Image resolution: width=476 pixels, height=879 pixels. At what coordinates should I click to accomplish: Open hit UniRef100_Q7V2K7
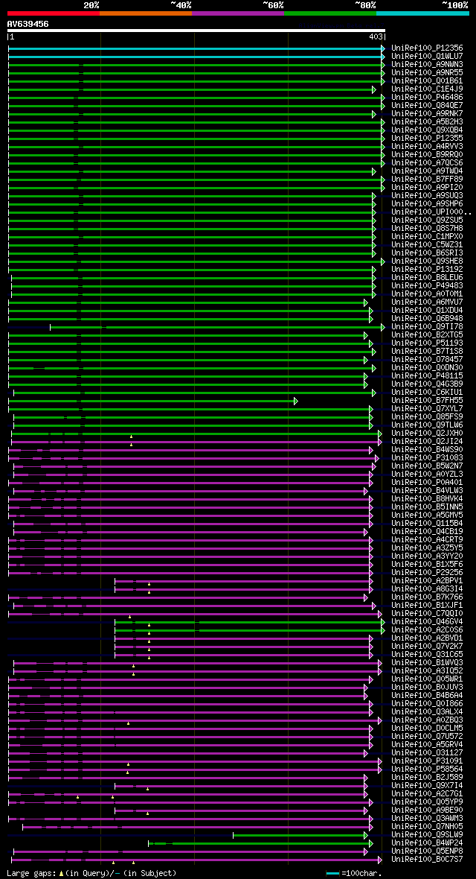[x=427, y=646]
